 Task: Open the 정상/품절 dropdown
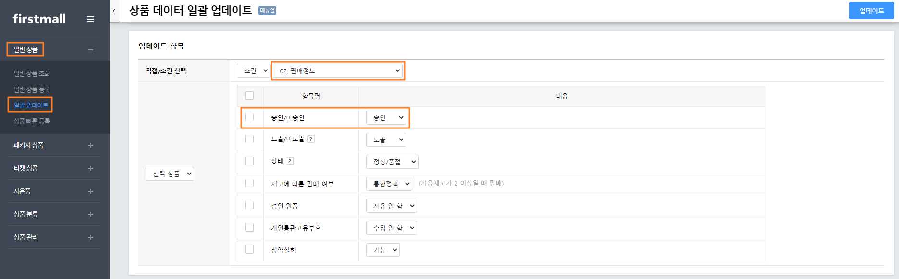392,162
